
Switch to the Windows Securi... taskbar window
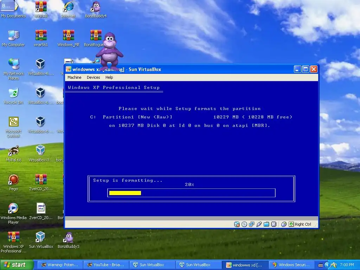coord(291,265)
